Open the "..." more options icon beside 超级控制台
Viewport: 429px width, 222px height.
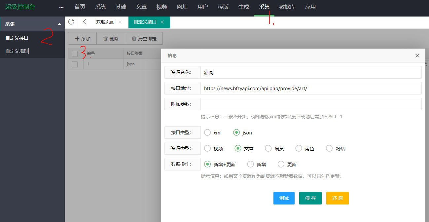point(60,7)
